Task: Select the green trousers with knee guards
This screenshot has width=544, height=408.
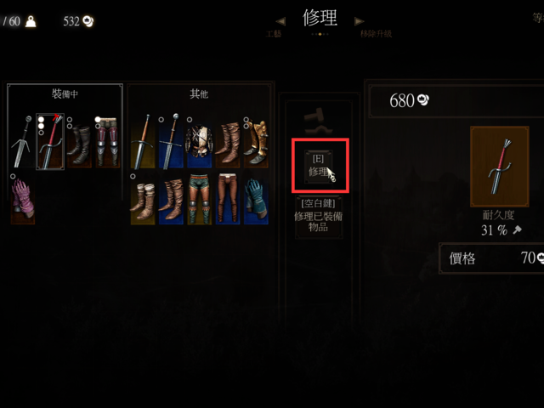Action: point(200,198)
